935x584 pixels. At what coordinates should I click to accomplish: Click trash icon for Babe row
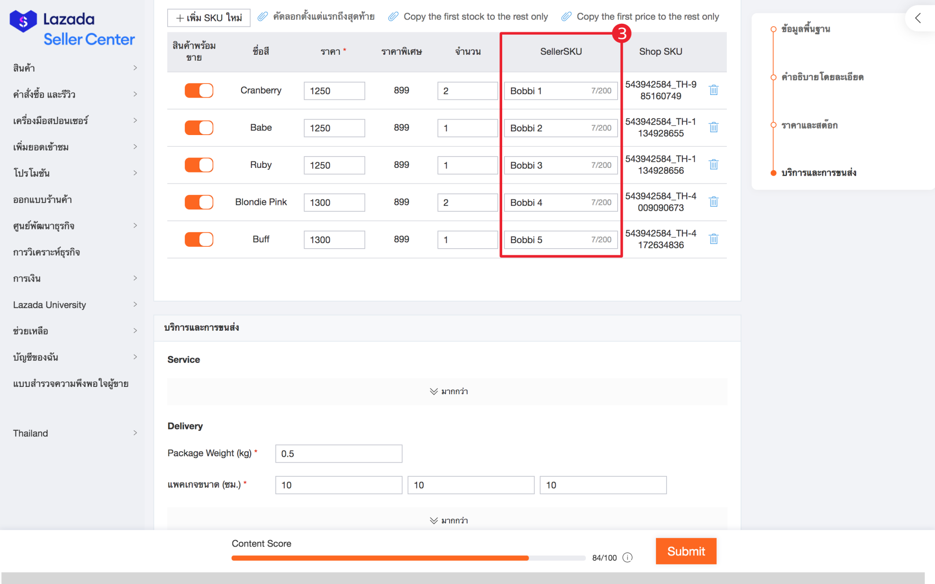[x=714, y=127]
